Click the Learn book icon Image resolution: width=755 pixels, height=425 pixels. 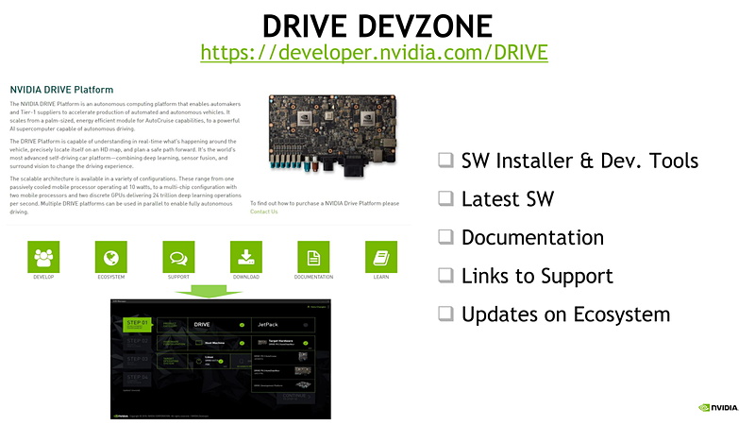tap(381, 257)
